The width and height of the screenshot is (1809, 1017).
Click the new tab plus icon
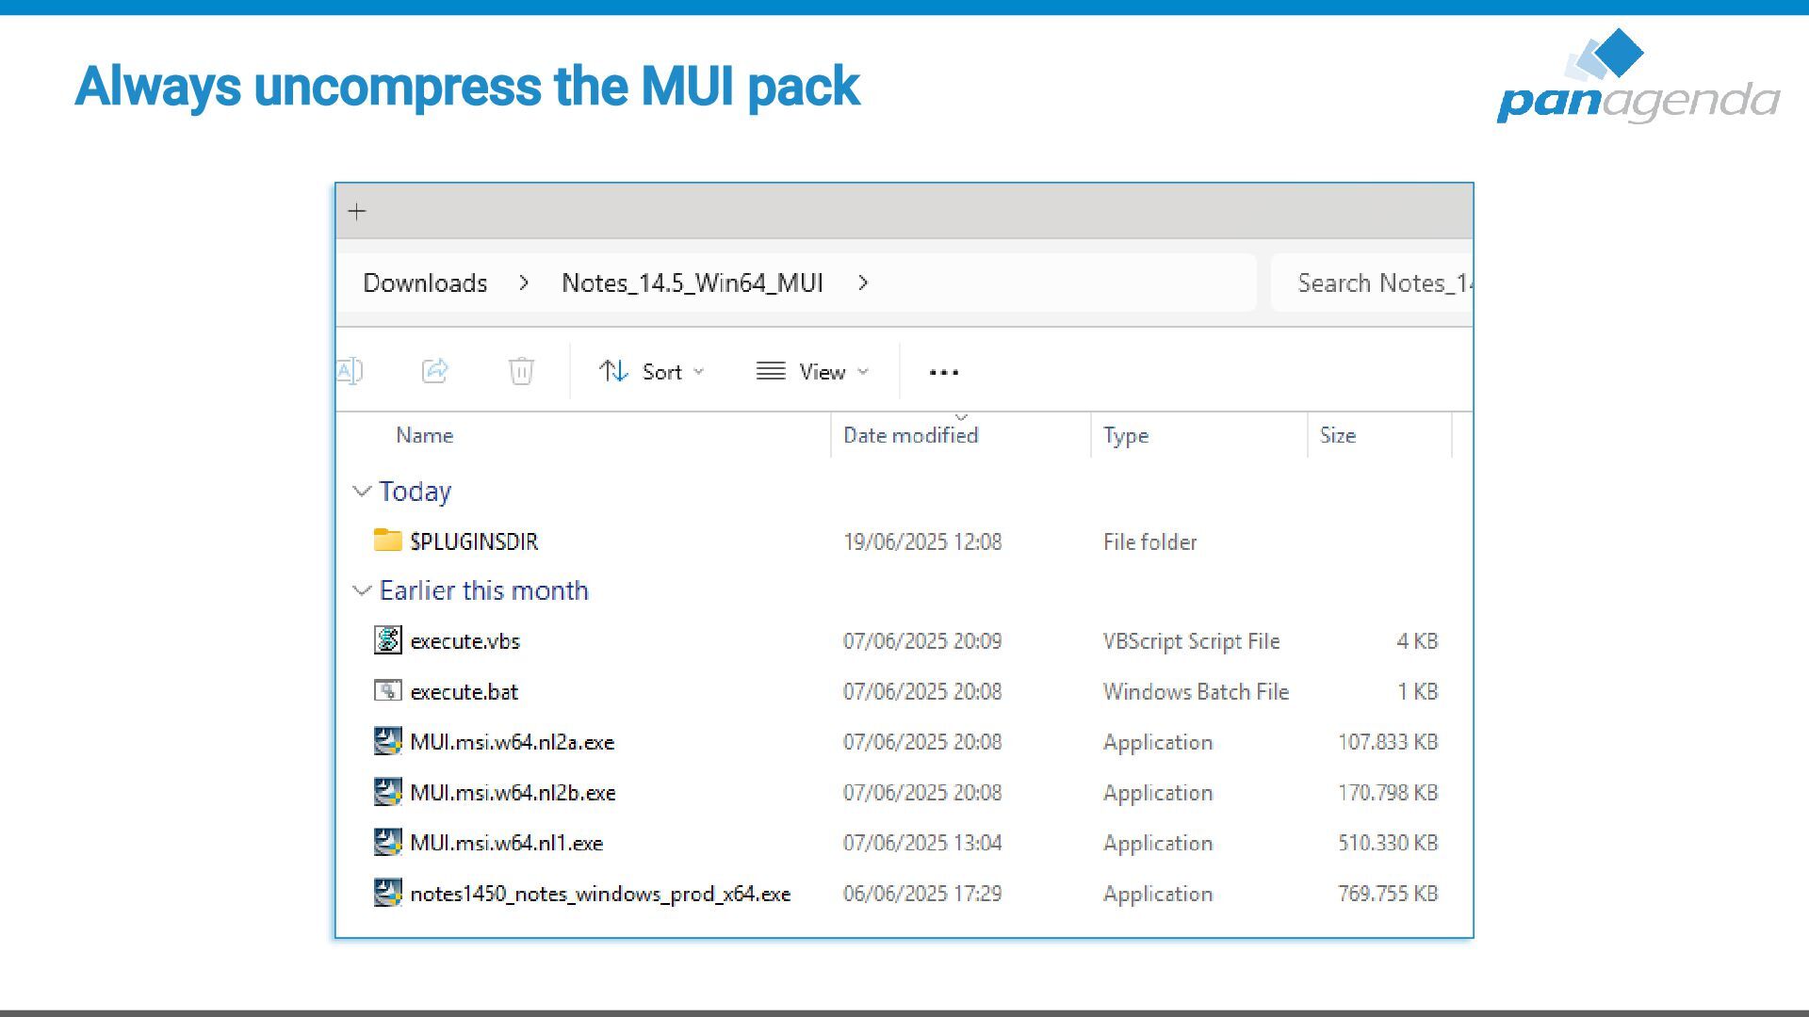tap(356, 212)
